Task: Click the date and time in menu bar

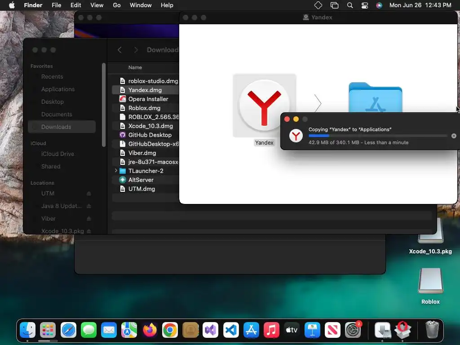Action: 420,5
